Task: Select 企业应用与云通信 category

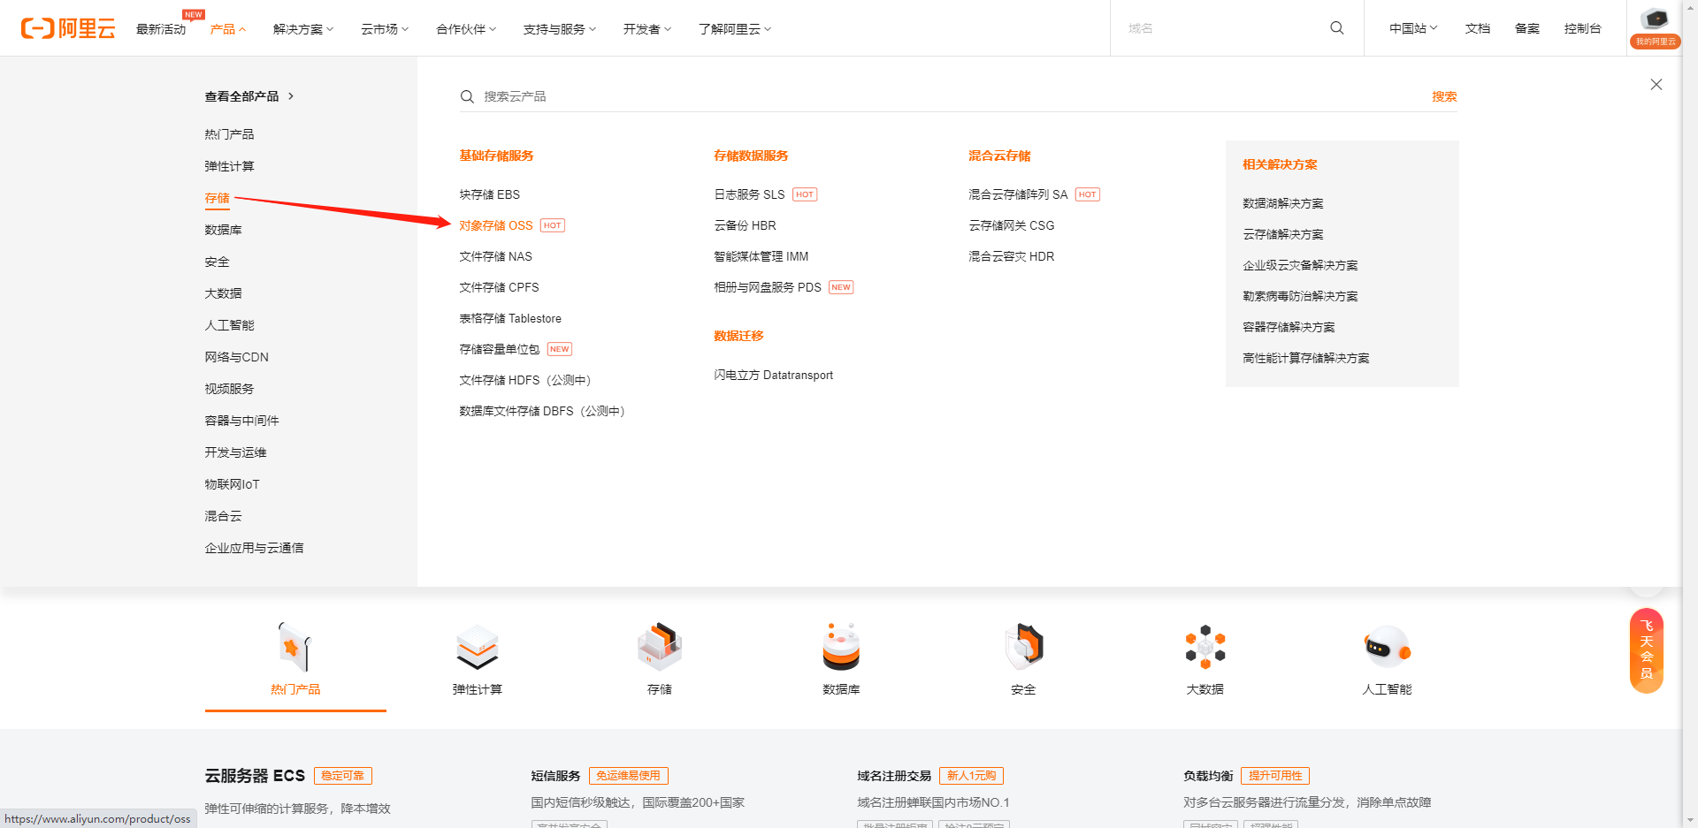Action: [255, 548]
